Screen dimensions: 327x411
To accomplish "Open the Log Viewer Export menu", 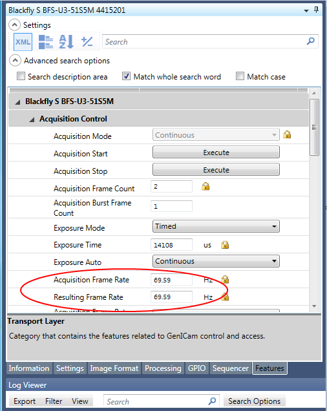I will click(x=25, y=401).
